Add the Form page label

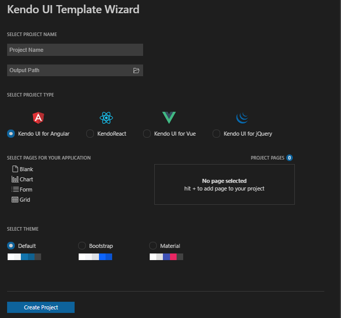26,189
